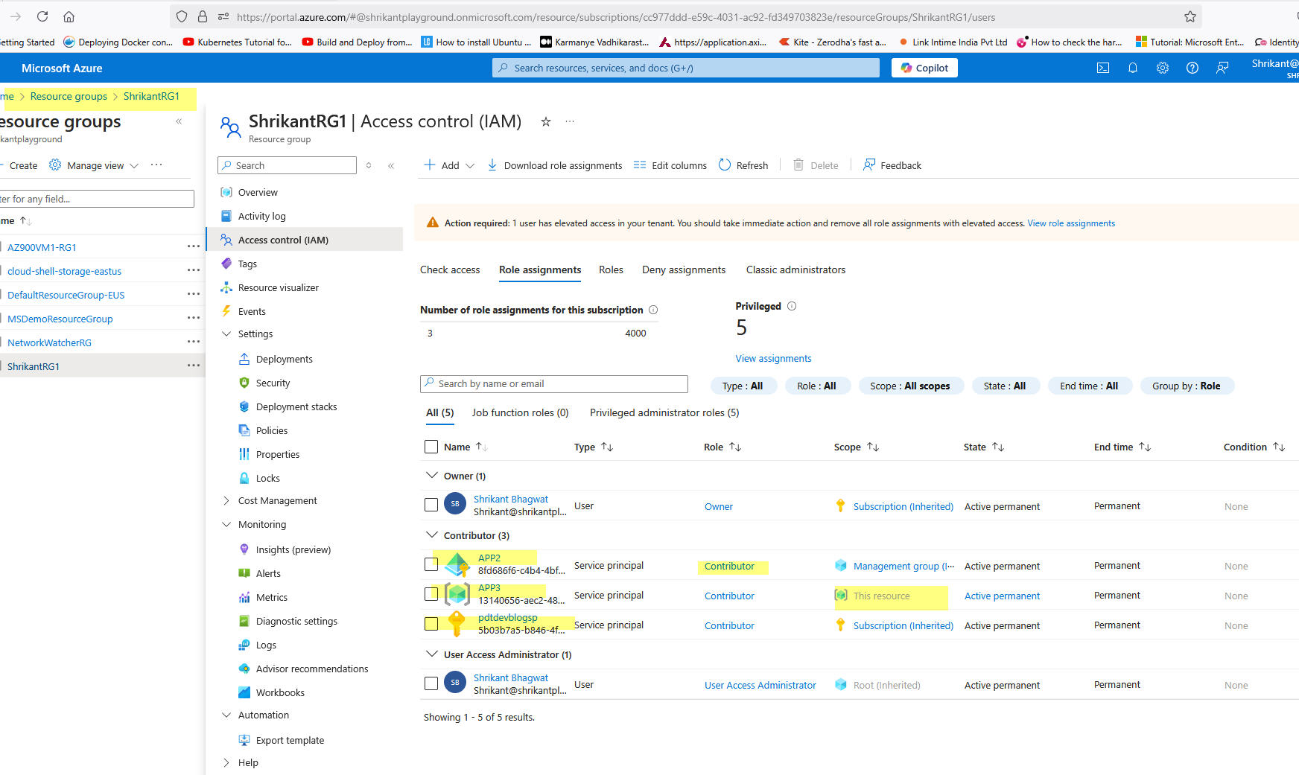Screen dimensions: 1299x775
Task: Switch to Roles tab
Action: (x=611, y=270)
